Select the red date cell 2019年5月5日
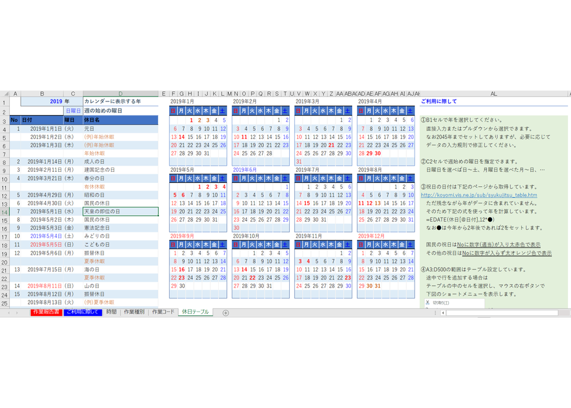Viewport: 571px width, 408px height. (x=42, y=245)
